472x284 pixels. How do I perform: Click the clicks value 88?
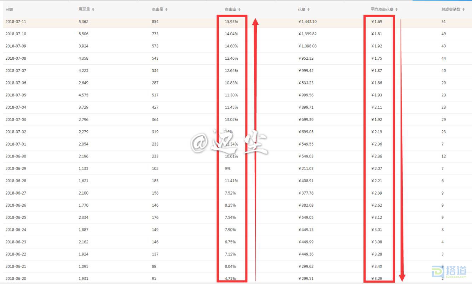coord(154,267)
